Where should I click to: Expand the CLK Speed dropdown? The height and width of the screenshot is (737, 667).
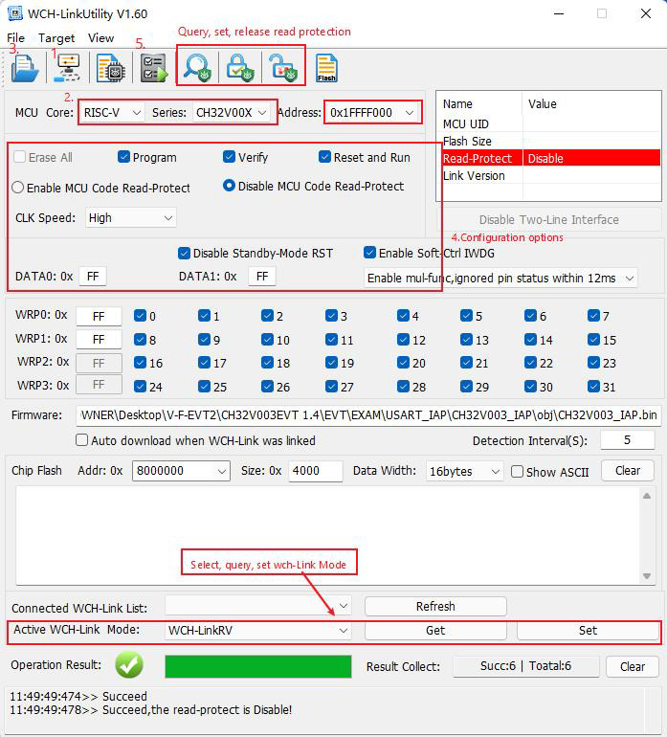click(130, 218)
